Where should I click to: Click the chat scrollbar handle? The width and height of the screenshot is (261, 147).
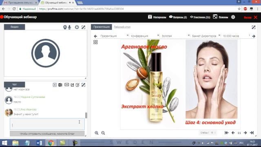(86, 115)
